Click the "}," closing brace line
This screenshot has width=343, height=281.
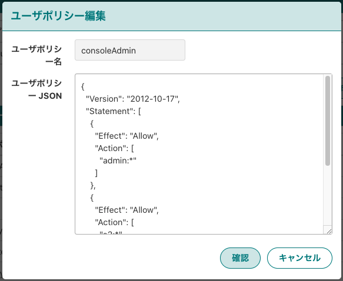tap(93, 186)
